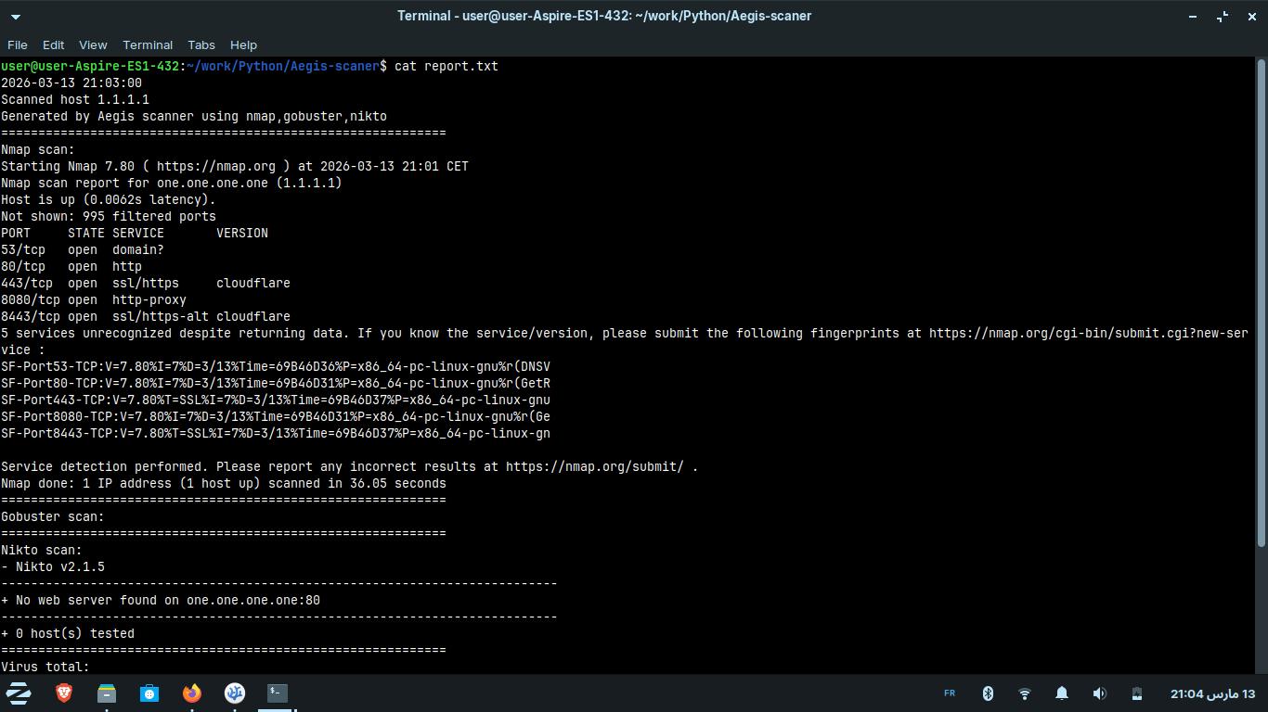Click the "443/tcp open ssl/https" row
The height and width of the screenshot is (712, 1268).
pos(146,283)
